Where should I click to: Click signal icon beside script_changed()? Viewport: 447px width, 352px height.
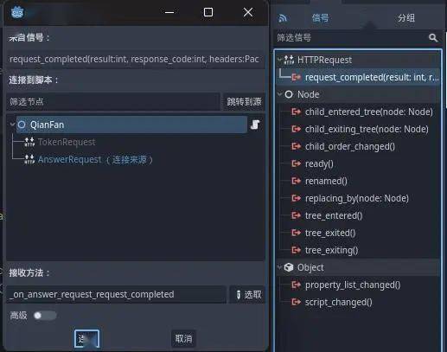click(x=296, y=302)
